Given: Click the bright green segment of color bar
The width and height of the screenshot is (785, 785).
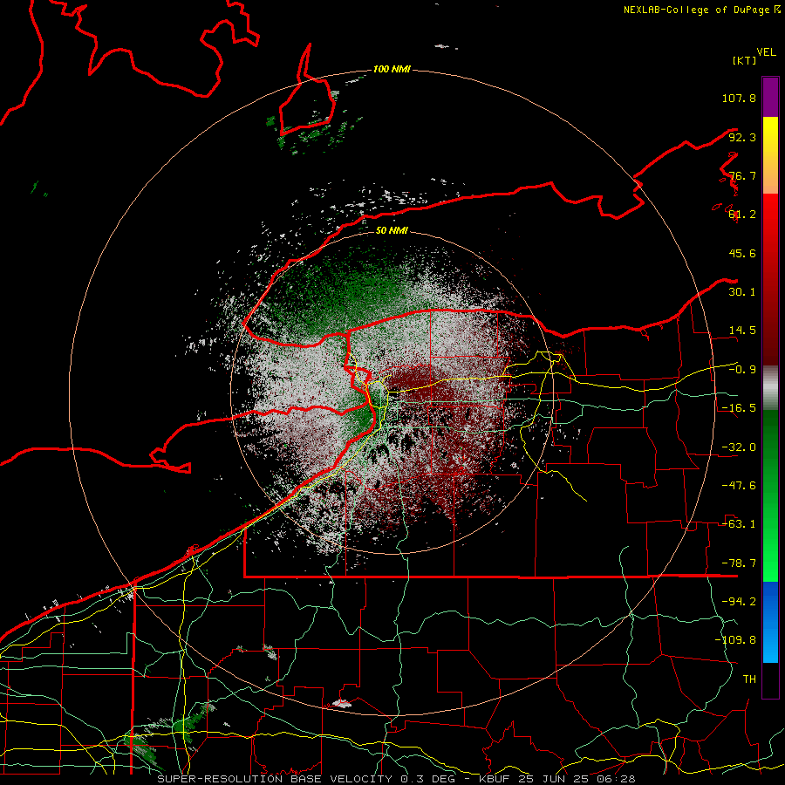Looking at the screenshot, I should (770, 495).
